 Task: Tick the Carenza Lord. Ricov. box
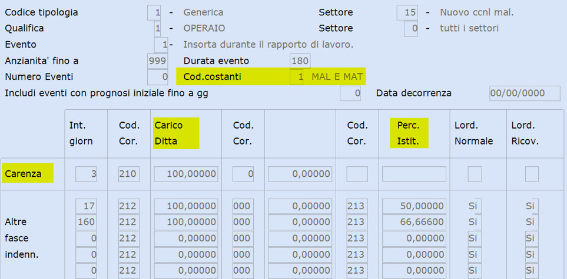click(x=532, y=174)
